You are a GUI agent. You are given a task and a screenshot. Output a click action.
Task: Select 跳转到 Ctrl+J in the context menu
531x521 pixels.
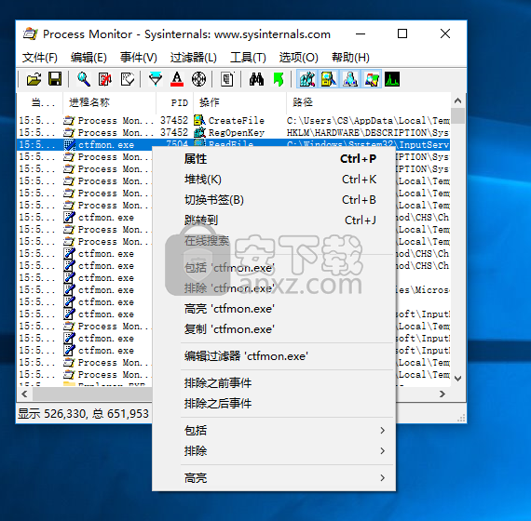click(274, 220)
